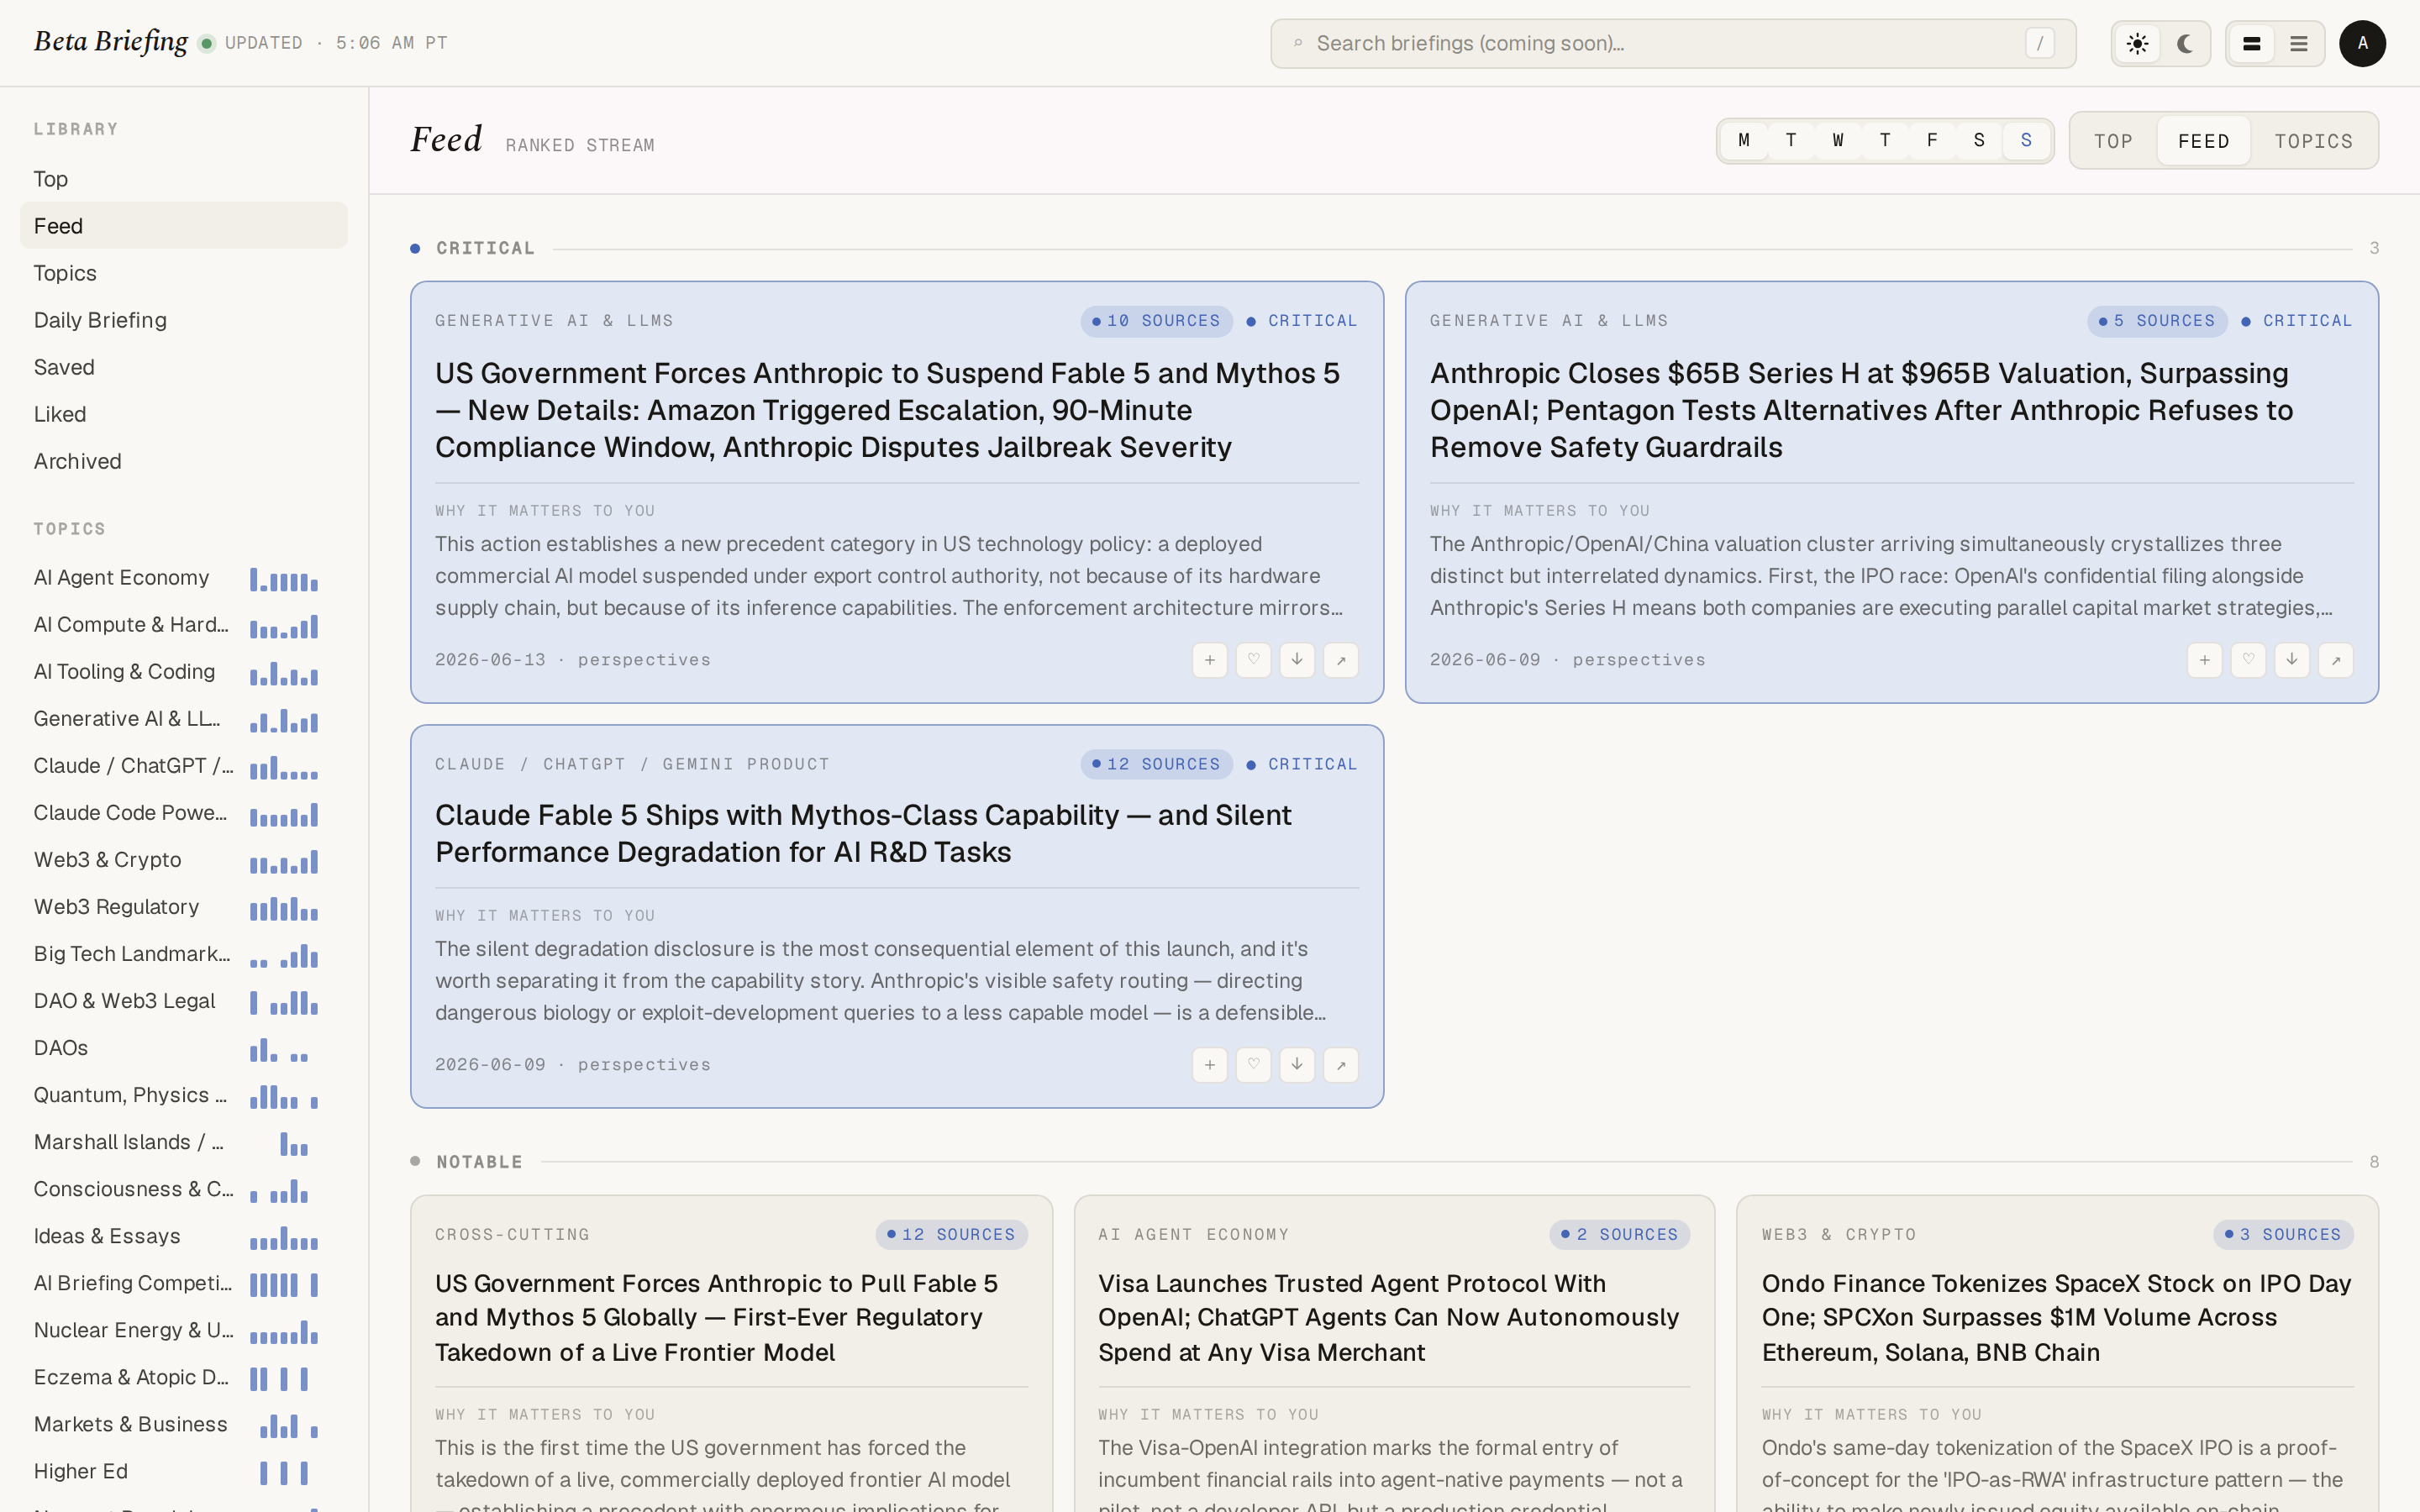Screen dimensions: 2420x1512
Task: Open AI Agent Economy topic
Action: pyautogui.click(x=184, y=578)
